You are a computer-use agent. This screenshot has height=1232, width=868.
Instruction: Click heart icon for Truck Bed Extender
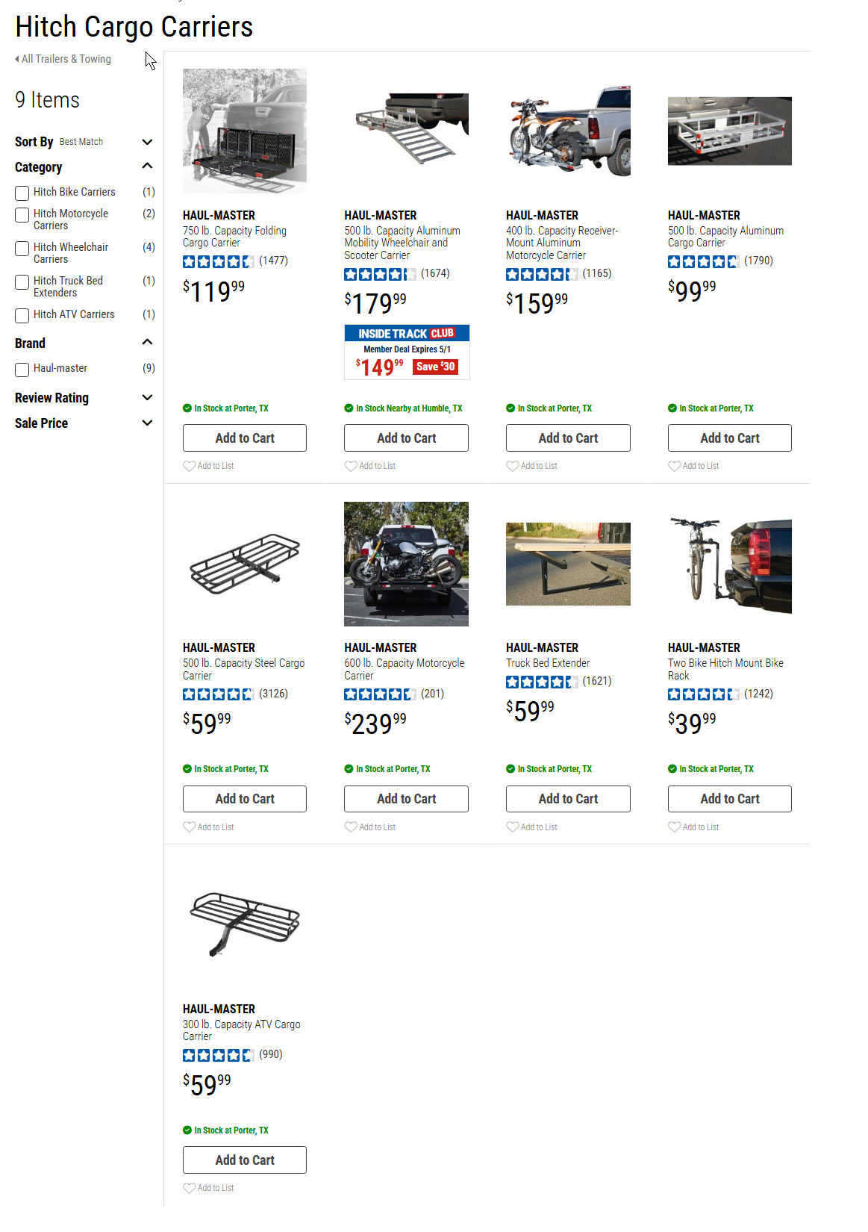[513, 827]
